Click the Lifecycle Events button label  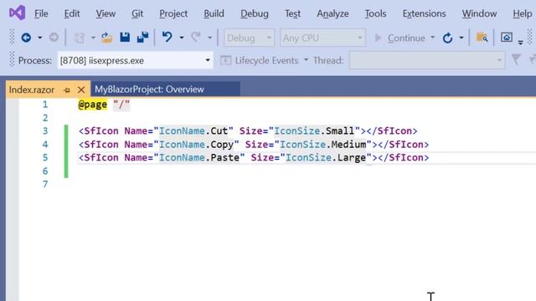(x=266, y=60)
